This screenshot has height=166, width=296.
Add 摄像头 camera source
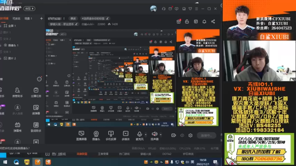[x=96, y=136]
